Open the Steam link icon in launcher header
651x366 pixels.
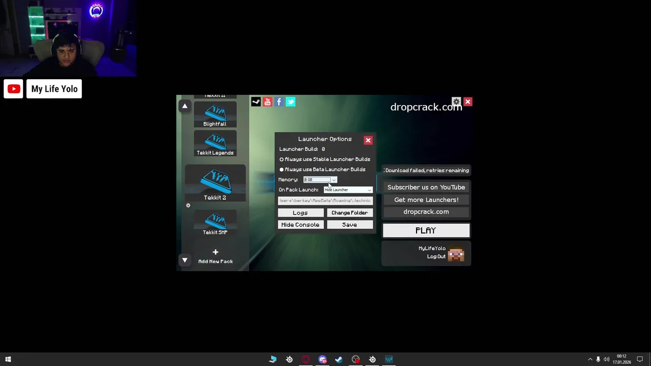click(256, 102)
